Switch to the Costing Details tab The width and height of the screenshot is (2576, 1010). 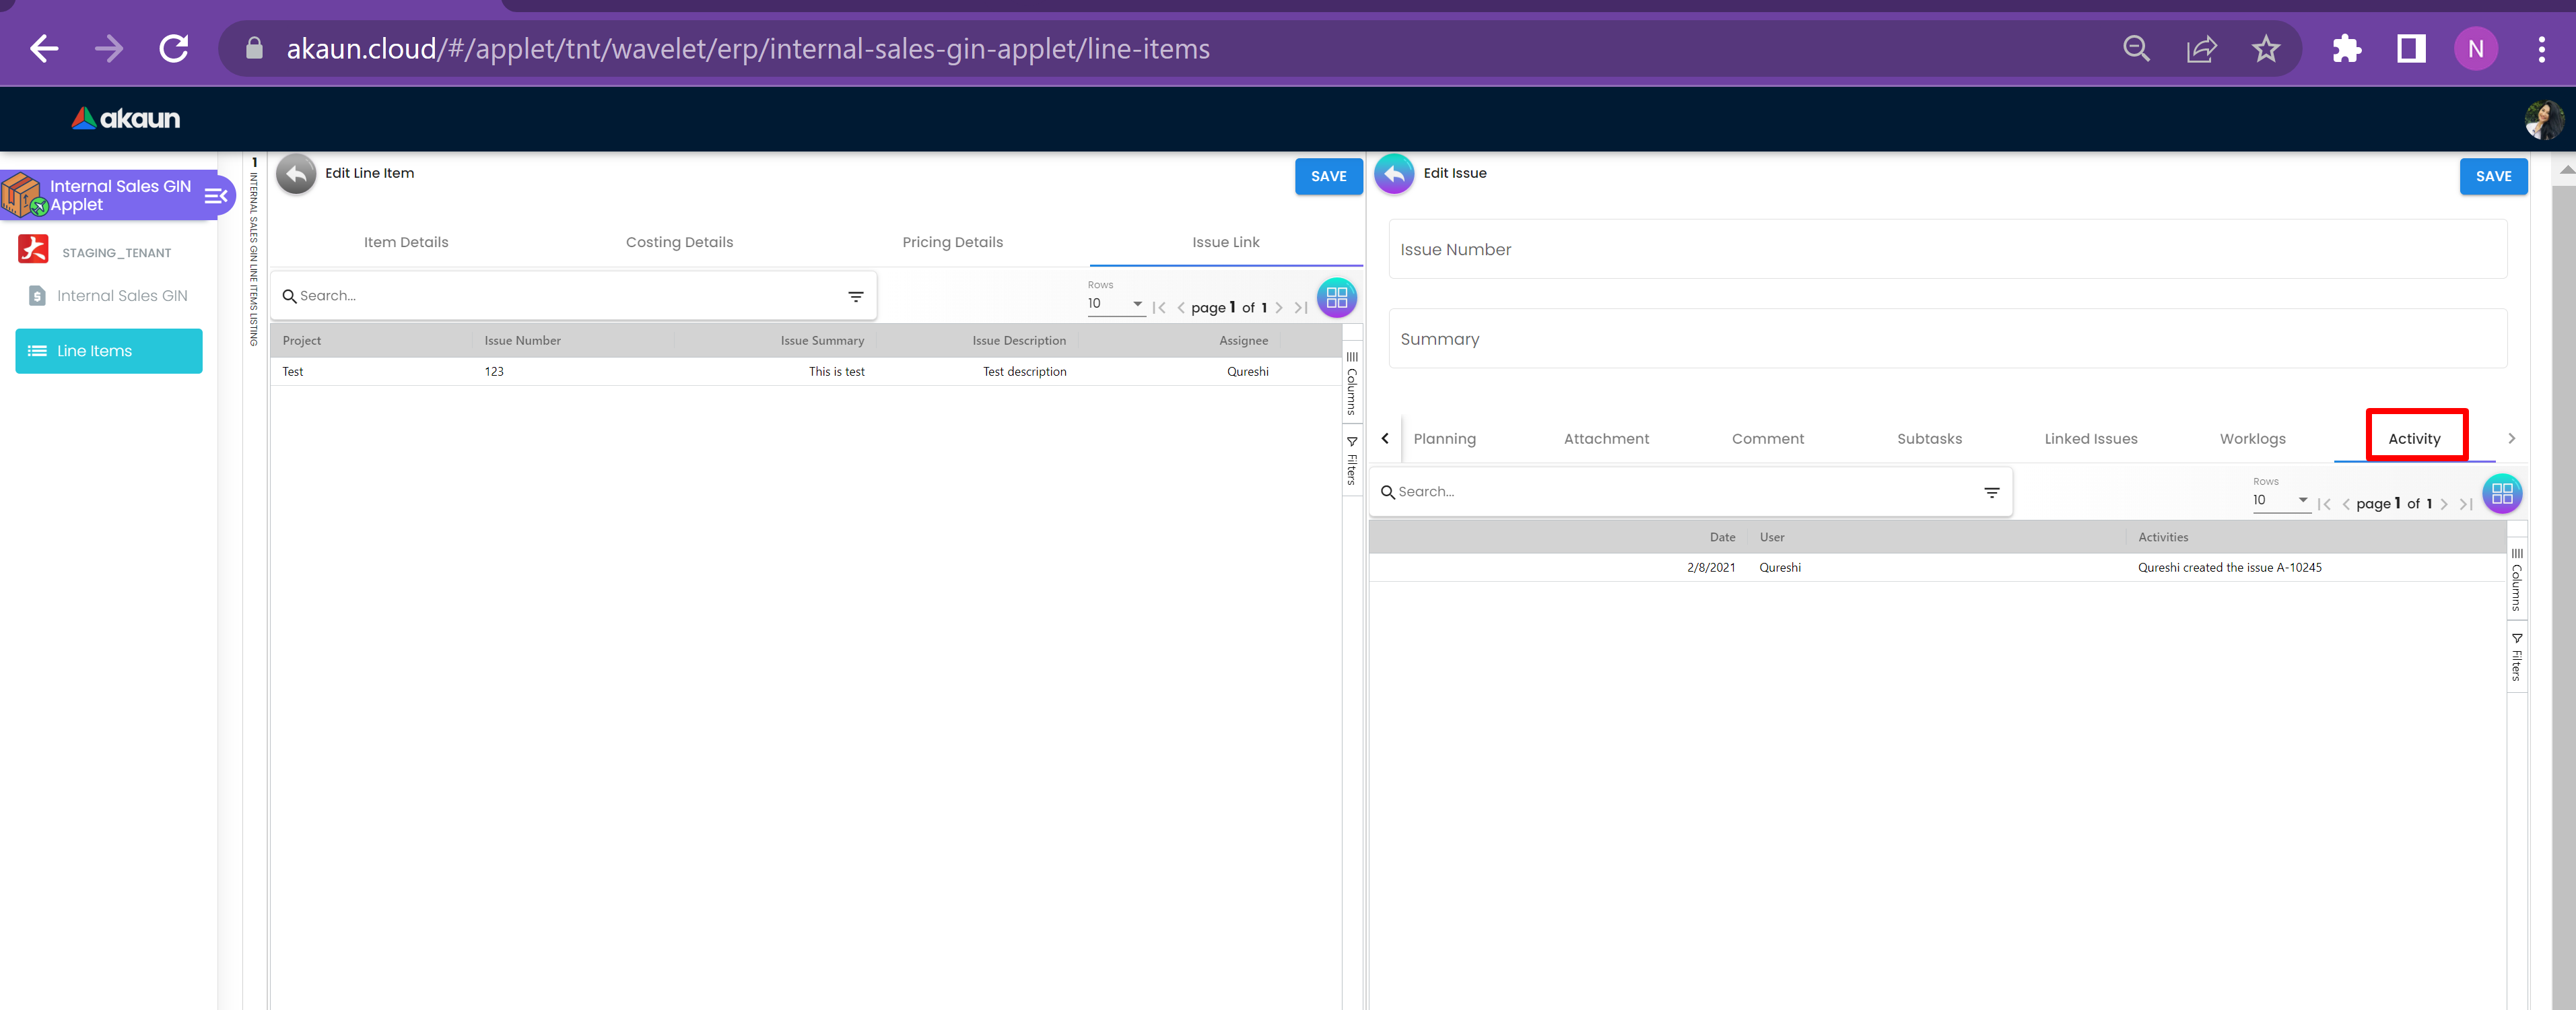pos(679,242)
